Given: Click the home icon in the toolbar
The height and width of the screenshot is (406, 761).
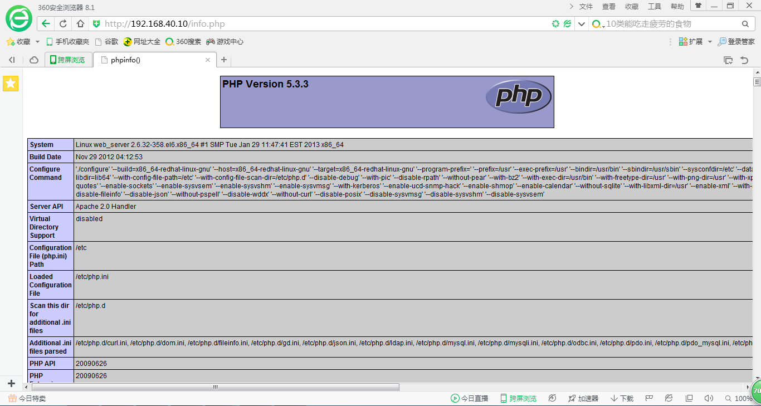Looking at the screenshot, I should pyautogui.click(x=80, y=23).
